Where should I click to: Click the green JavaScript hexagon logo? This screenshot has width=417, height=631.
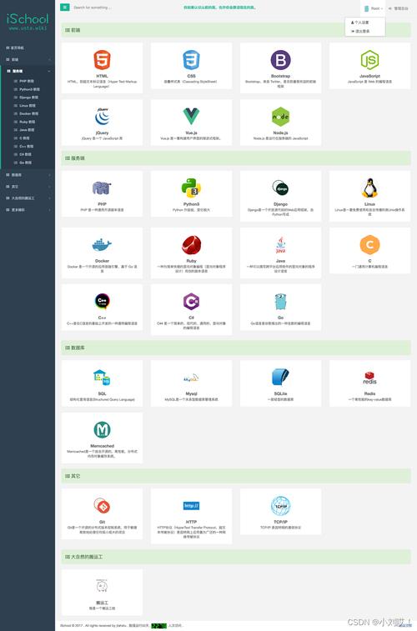pyautogui.click(x=369, y=60)
